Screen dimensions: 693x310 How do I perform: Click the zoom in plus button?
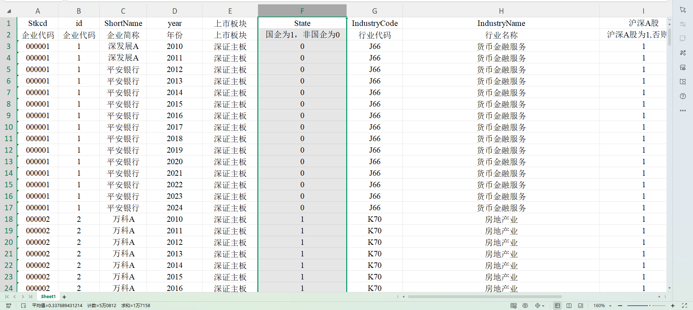[x=673, y=306]
